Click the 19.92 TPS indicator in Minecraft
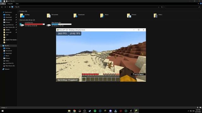202x113 pixels. (x=75, y=34)
